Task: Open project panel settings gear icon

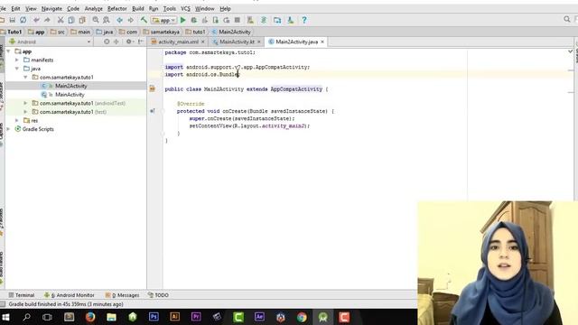Action: (x=128, y=42)
